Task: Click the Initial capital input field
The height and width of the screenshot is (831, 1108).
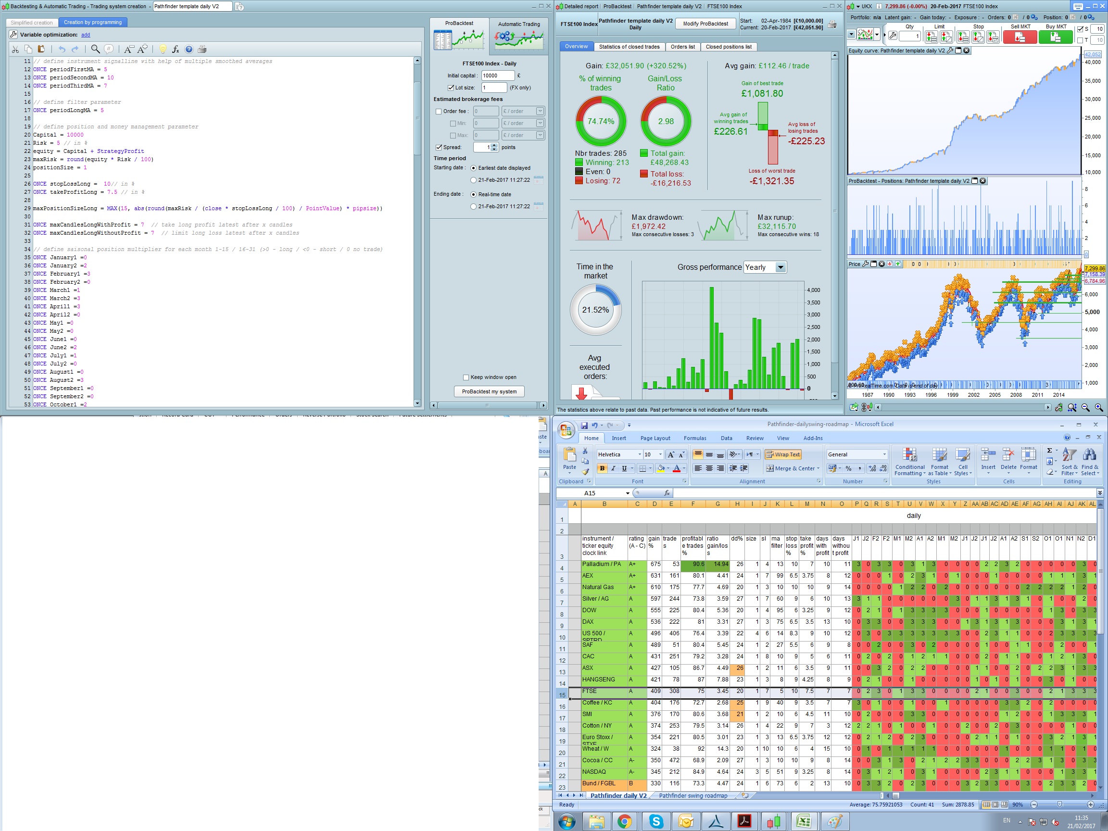Action: click(x=497, y=76)
